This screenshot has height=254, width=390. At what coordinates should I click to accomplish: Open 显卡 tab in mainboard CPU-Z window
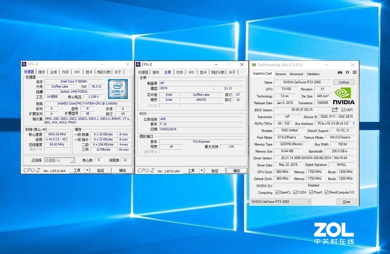(203, 72)
